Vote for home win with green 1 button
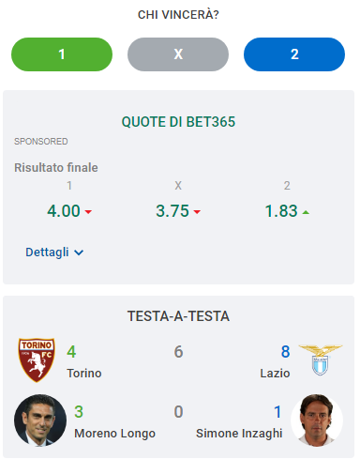360x459 pixels. (62, 54)
